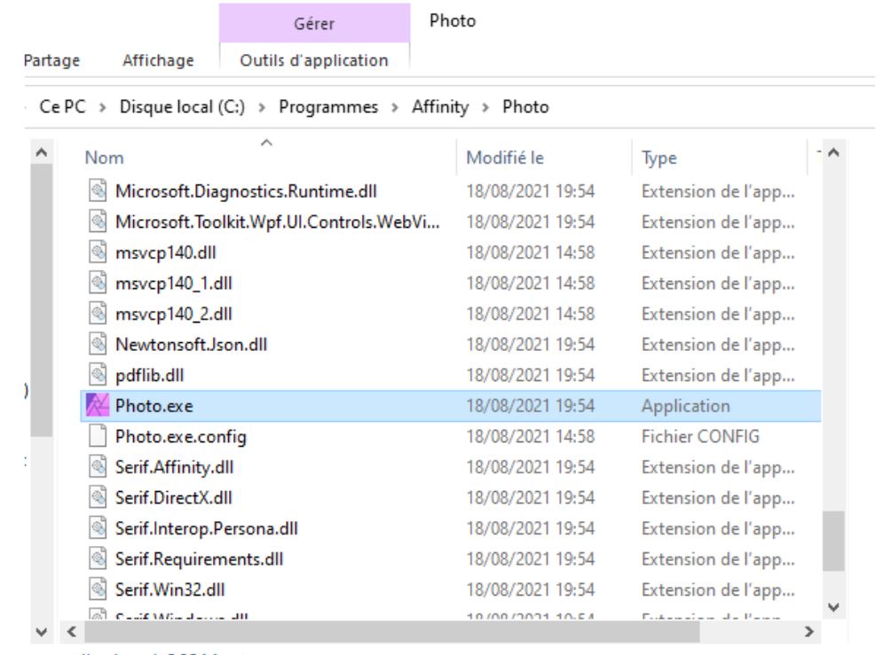Expand chevron after Affinity in breadcrumb
The height and width of the screenshot is (655, 891).
(485, 107)
